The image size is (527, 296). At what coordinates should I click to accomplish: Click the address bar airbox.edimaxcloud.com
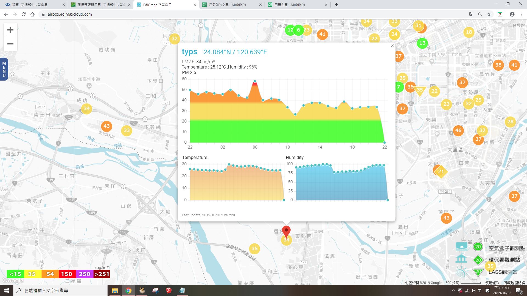click(x=70, y=14)
